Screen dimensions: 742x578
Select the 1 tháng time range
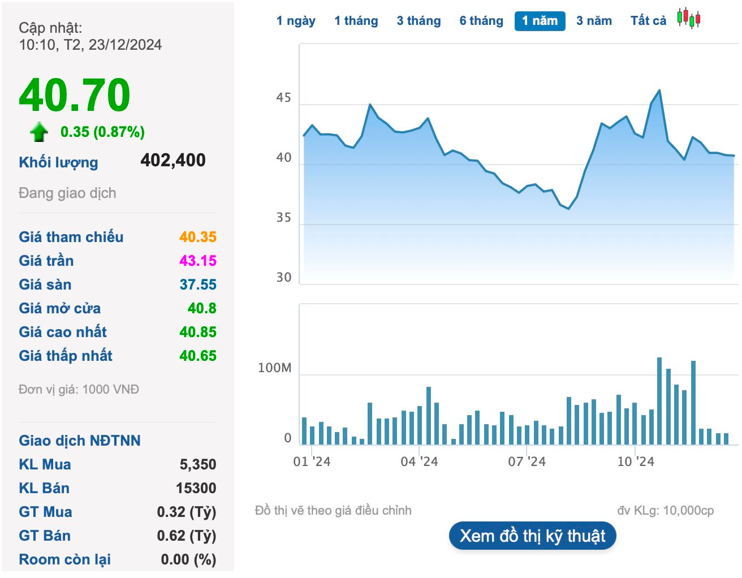(356, 21)
